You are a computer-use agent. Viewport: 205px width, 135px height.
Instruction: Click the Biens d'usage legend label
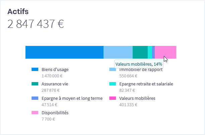tap(55, 70)
